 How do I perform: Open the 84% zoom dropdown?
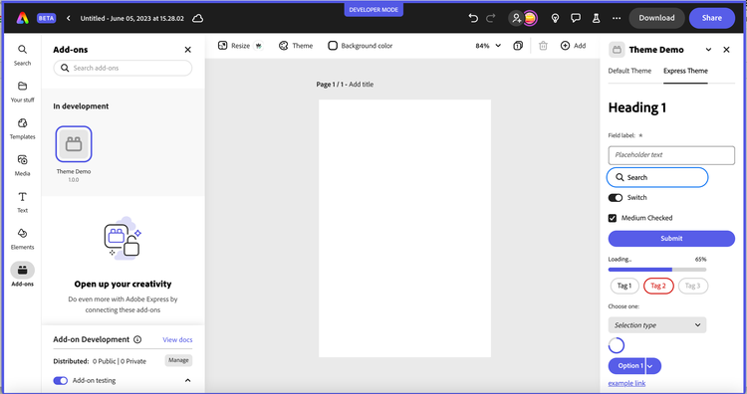(488, 46)
